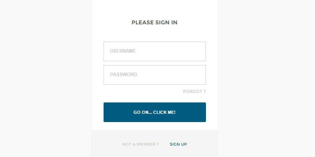Open the 'Forgot ?' password link
This screenshot has height=157, width=315.
click(x=194, y=92)
